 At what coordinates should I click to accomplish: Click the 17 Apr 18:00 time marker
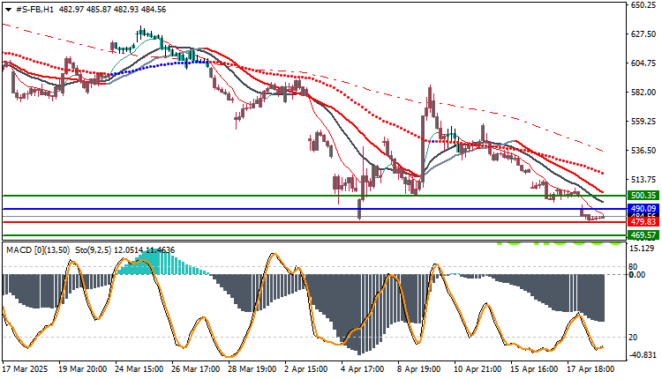[591, 369]
